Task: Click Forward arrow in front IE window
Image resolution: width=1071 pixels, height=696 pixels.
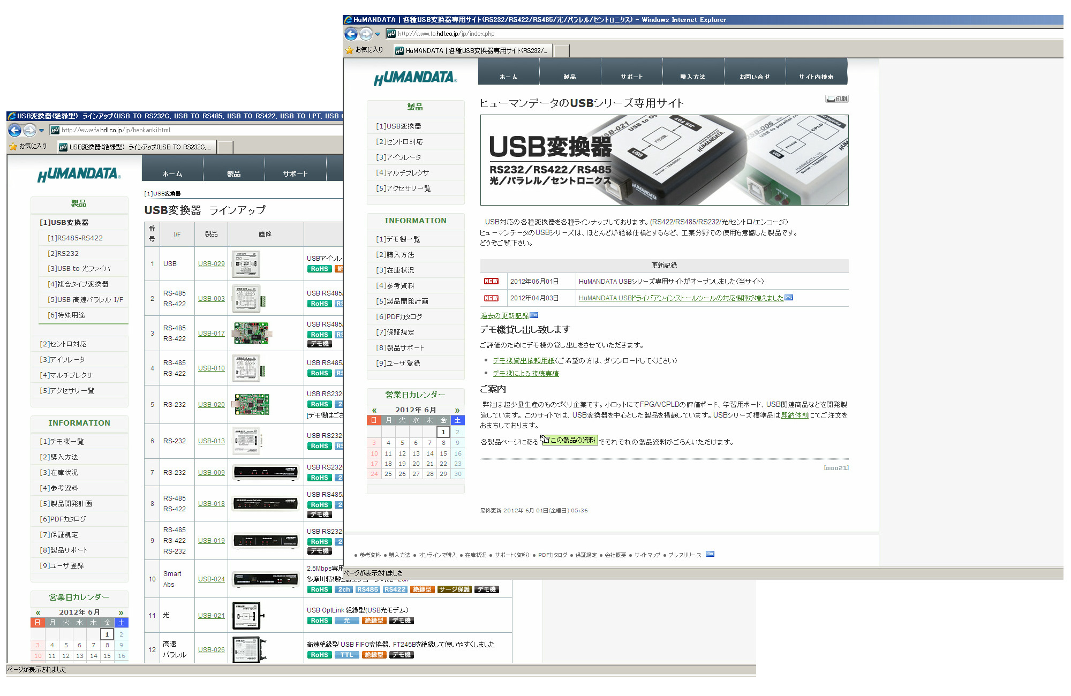Action: pyautogui.click(x=366, y=34)
